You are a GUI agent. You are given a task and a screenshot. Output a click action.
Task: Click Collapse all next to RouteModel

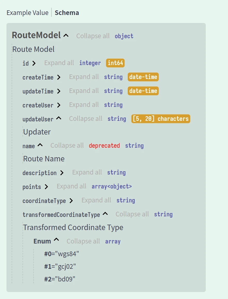pyautogui.click(x=93, y=36)
